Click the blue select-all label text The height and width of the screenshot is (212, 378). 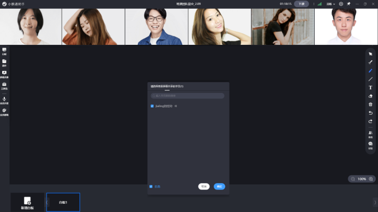(157, 186)
